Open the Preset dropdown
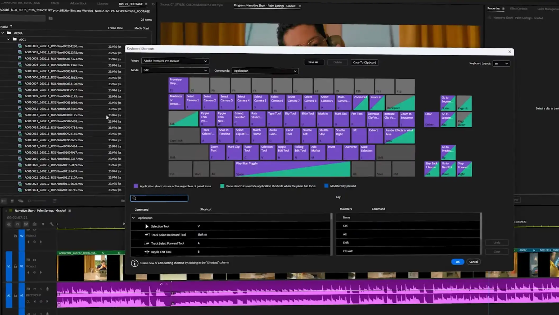 (x=175, y=61)
